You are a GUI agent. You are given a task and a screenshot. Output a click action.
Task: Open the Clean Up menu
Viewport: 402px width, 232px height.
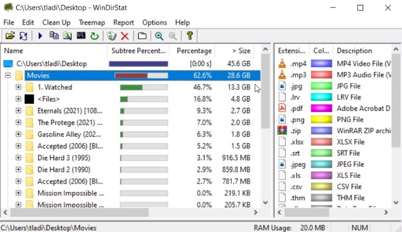point(56,23)
